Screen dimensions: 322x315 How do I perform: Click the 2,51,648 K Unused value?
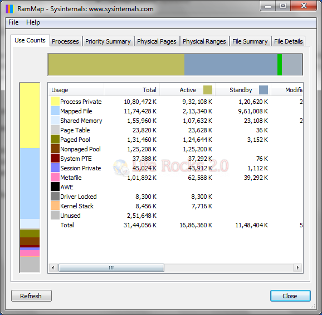[142, 216]
